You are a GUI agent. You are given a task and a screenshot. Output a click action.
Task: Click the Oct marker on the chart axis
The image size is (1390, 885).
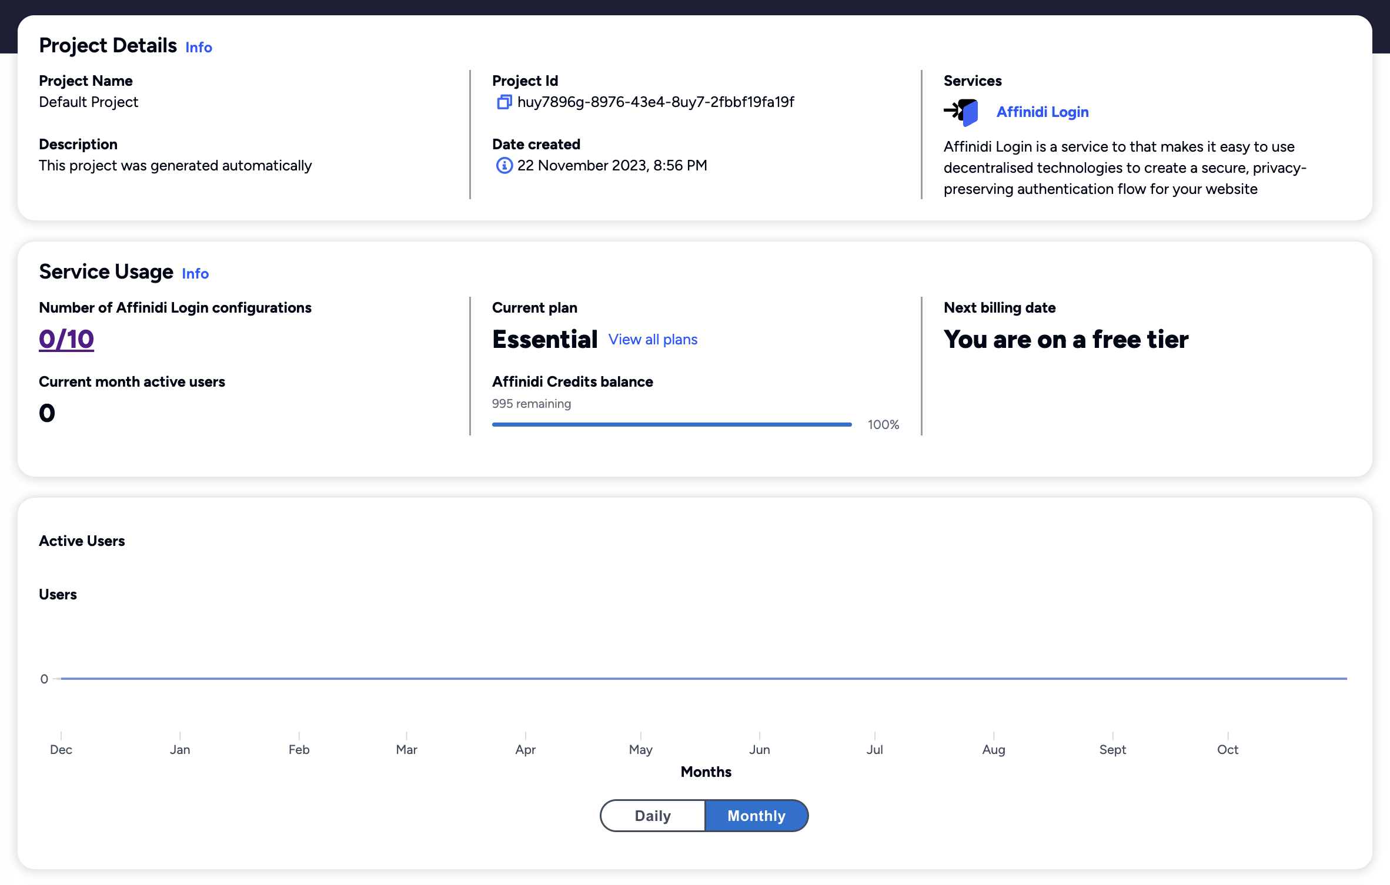[1228, 749]
